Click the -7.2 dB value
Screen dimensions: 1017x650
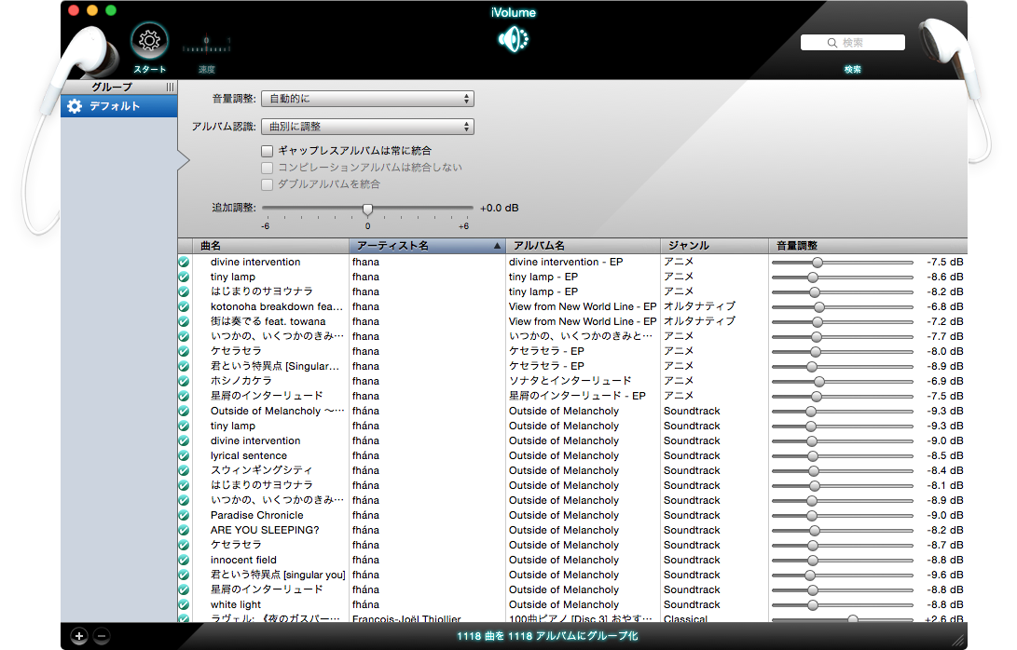click(945, 321)
